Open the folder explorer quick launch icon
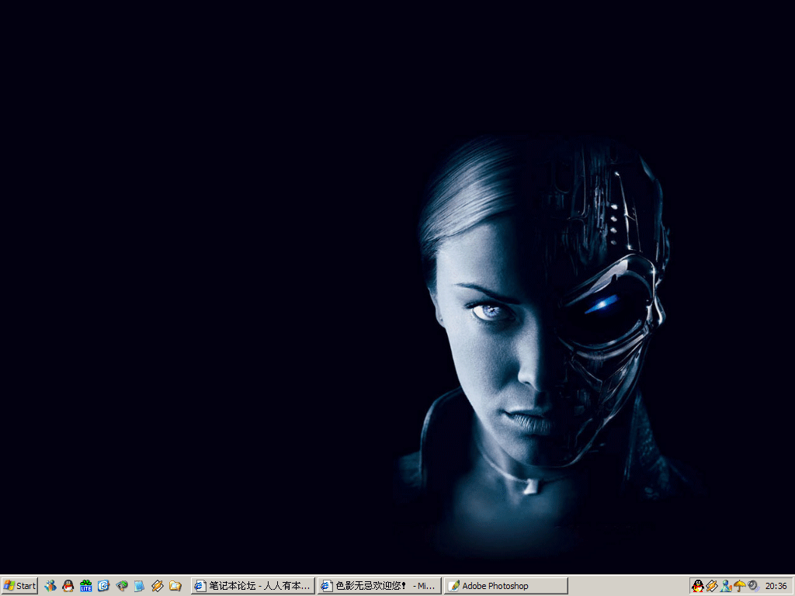 pos(175,586)
